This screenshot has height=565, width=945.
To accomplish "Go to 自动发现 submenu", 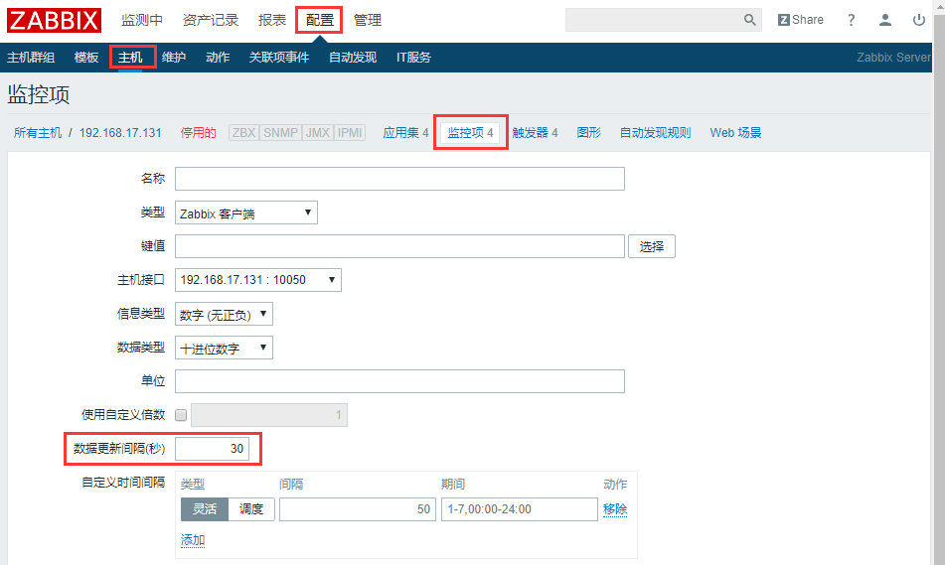I will [x=353, y=58].
